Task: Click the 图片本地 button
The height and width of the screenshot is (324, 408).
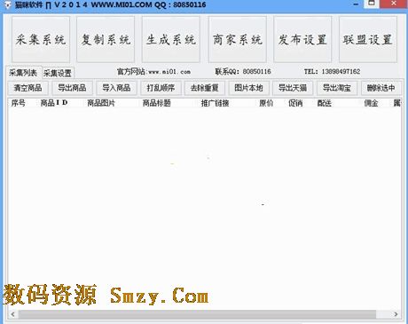Action: pyautogui.click(x=248, y=88)
